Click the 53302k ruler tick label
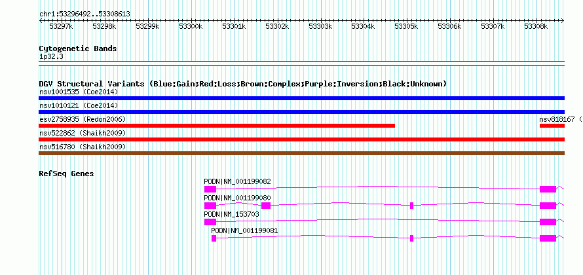Viewport: 583px width, 275px height. tap(277, 26)
